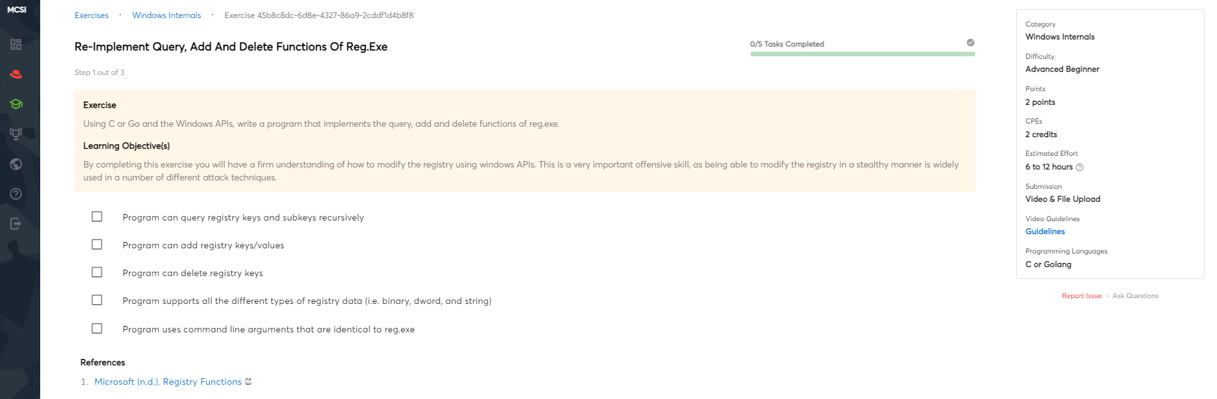
Task: Go to Windows Internals breadcrumb
Action: [167, 16]
